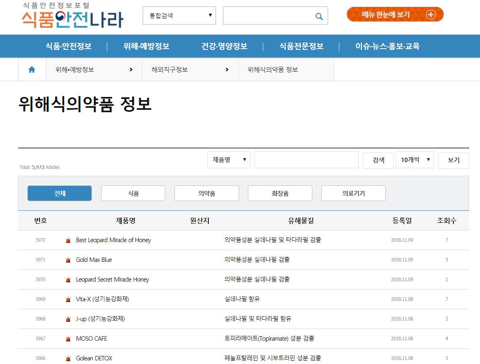The image size is (480, 364).
Task: Click the 제품명 column header
Action: tap(125, 221)
